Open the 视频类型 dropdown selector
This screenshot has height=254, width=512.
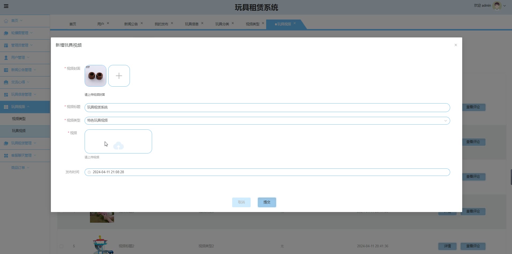[x=267, y=121]
